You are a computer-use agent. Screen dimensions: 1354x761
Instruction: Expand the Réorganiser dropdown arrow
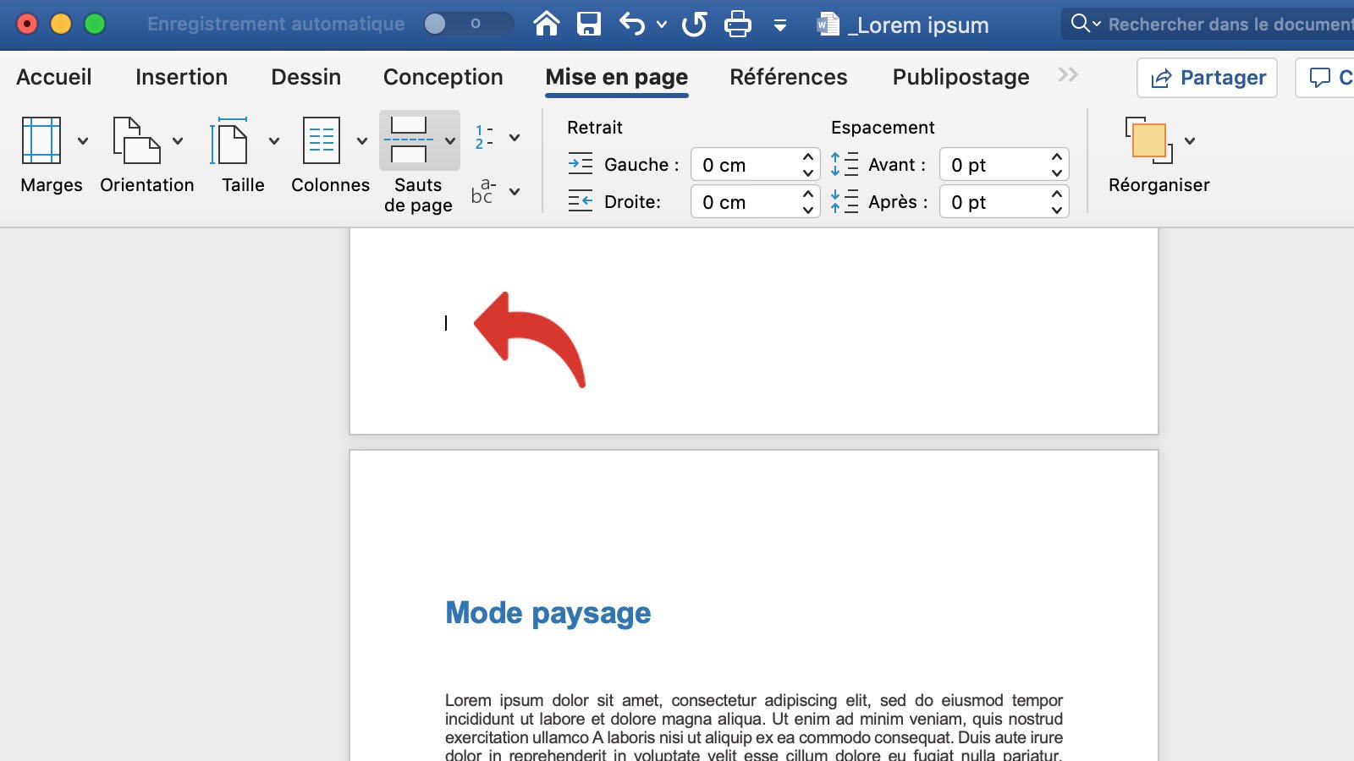pyautogui.click(x=1190, y=141)
